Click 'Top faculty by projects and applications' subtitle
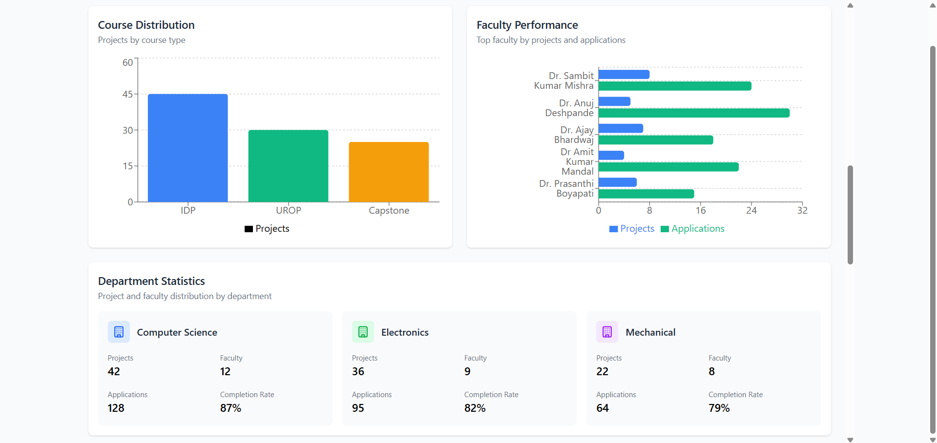937x443 pixels. [551, 40]
